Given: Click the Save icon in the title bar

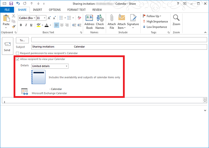Looking at the screenshot, I should 11,3.
